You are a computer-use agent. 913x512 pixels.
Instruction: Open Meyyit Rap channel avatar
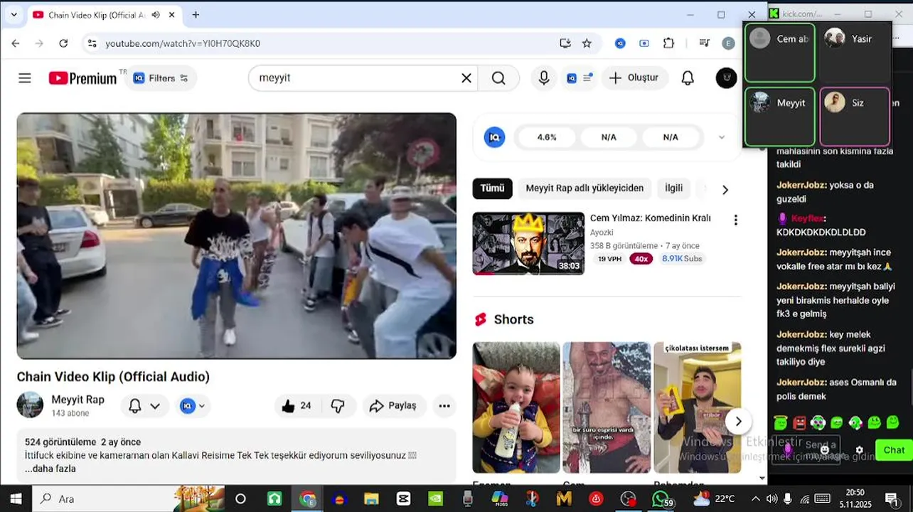(x=30, y=405)
